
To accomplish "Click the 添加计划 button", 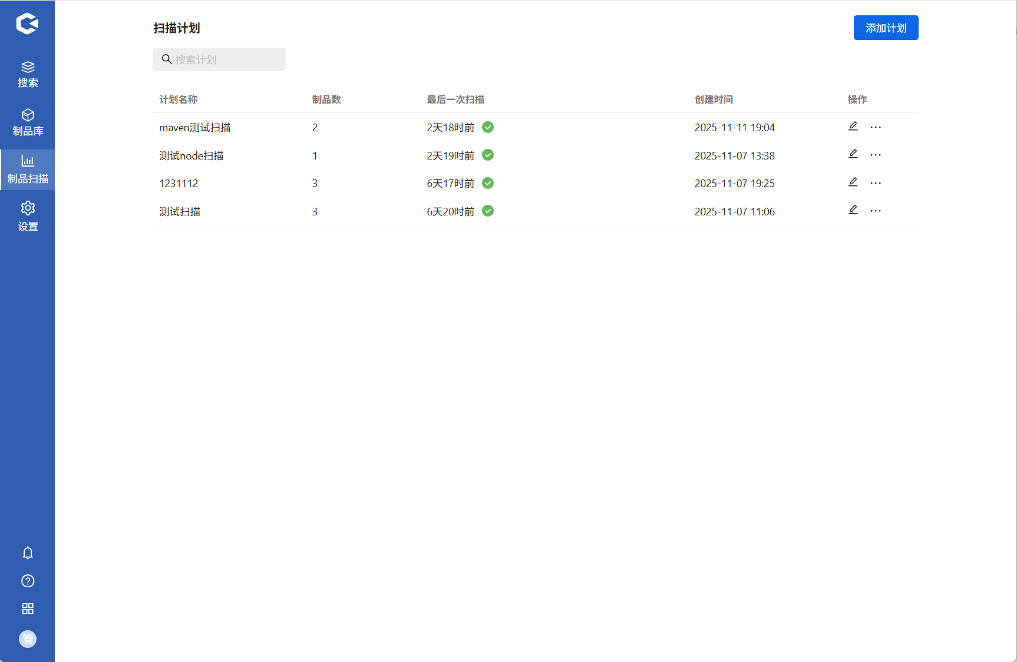I will (886, 28).
